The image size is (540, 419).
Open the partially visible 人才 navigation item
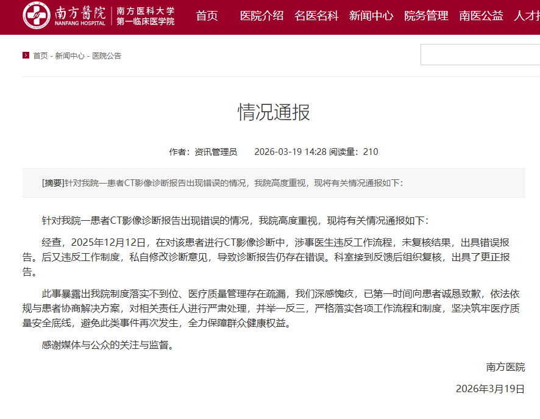pyautogui.click(x=527, y=16)
